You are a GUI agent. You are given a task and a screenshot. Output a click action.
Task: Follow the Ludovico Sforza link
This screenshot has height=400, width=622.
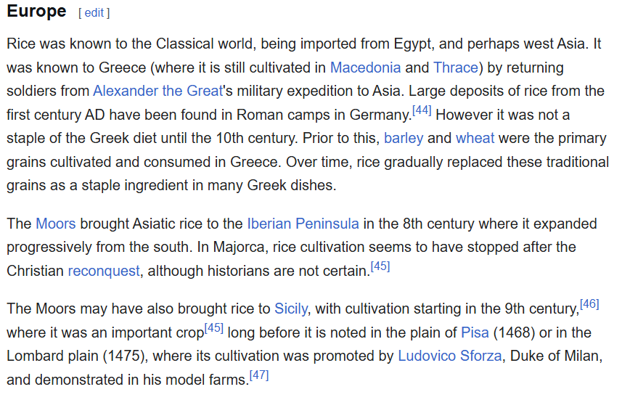click(450, 356)
